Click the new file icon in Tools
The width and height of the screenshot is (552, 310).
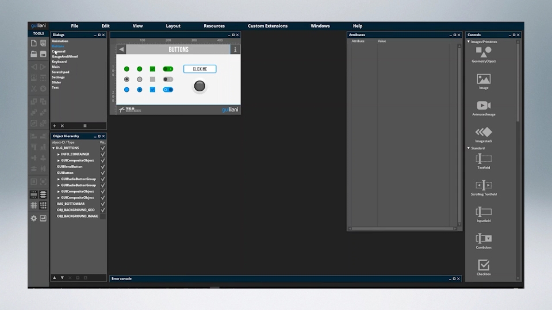pos(34,44)
